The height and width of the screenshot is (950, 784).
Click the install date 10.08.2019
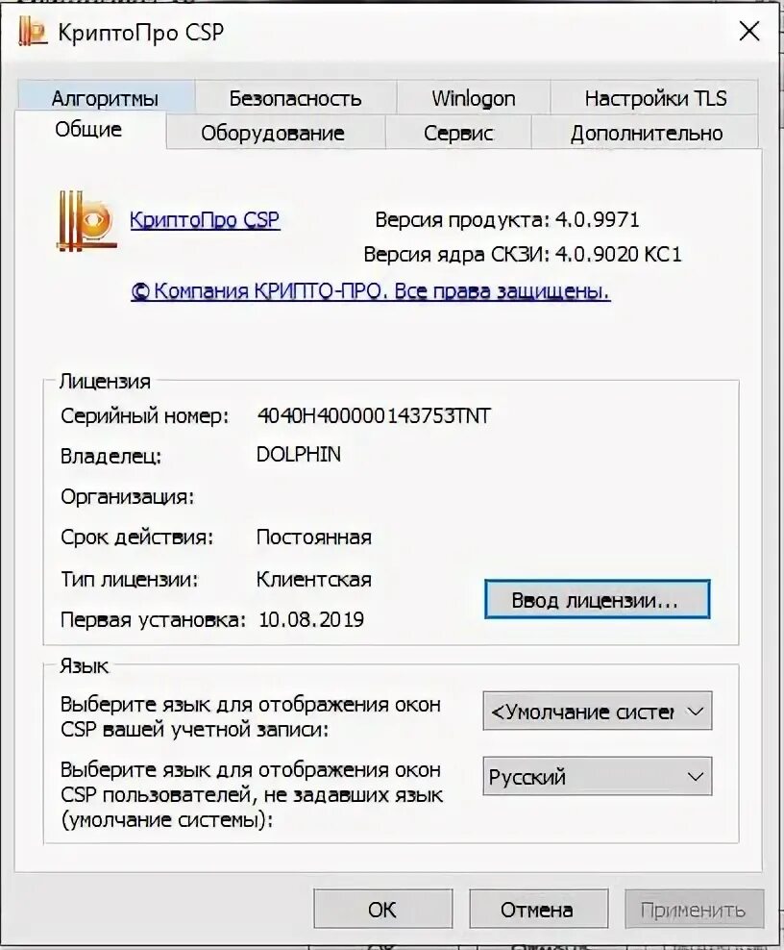[311, 619]
